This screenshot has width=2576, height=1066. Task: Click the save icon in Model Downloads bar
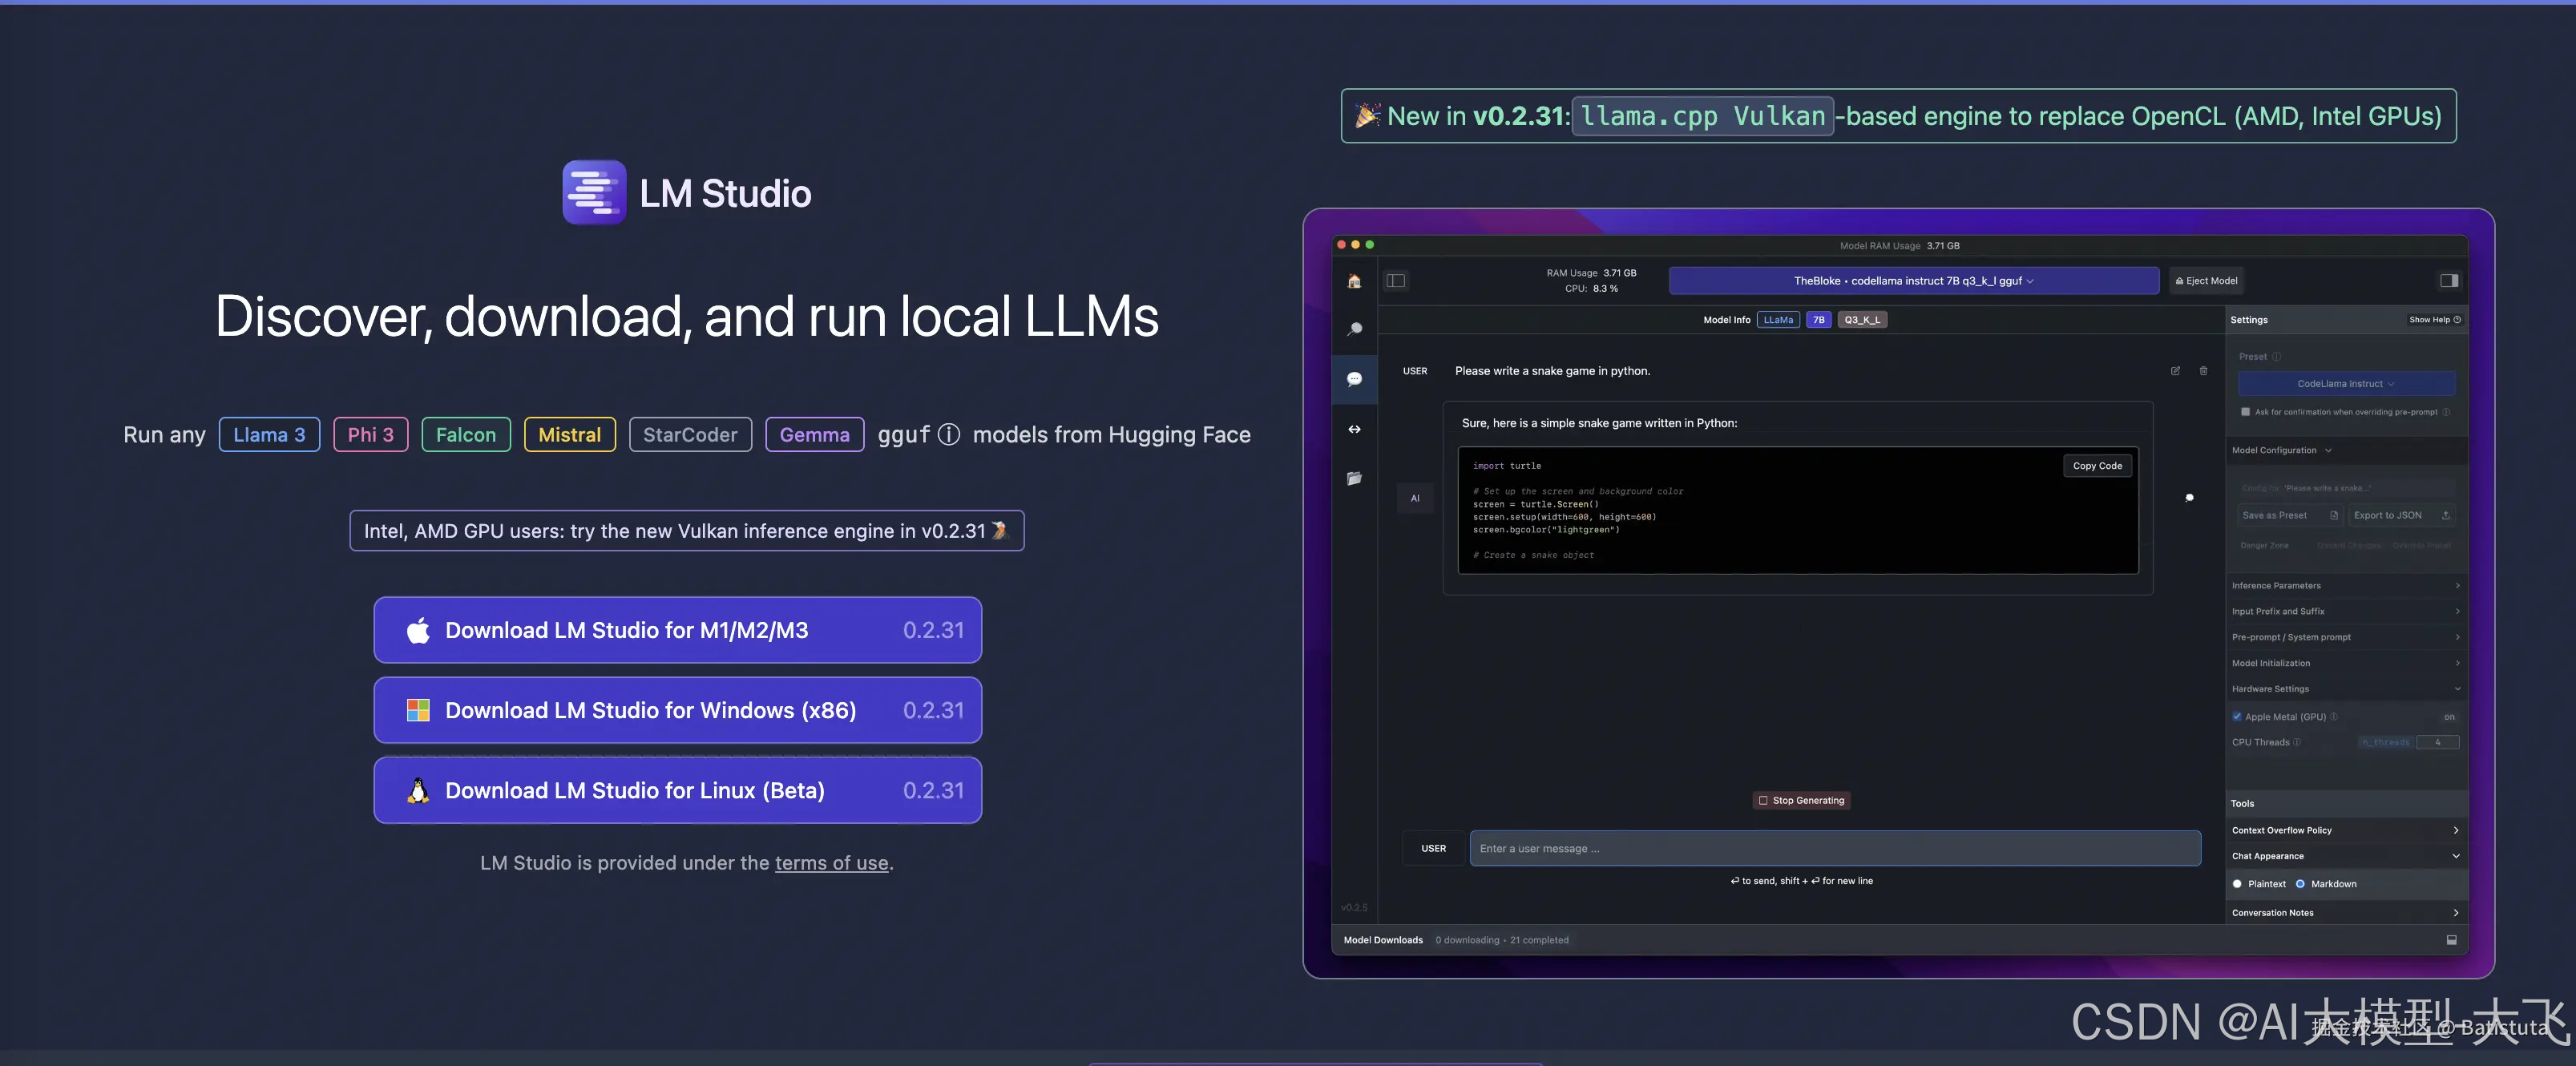tap(2452, 940)
